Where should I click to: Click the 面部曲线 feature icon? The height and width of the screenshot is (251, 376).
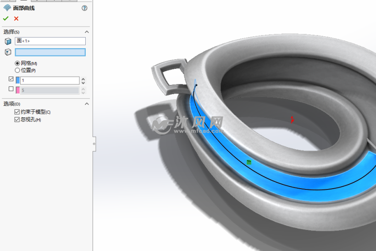coord(7,8)
